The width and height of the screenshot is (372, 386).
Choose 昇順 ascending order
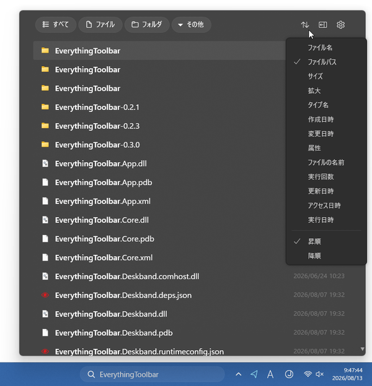pos(326,241)
